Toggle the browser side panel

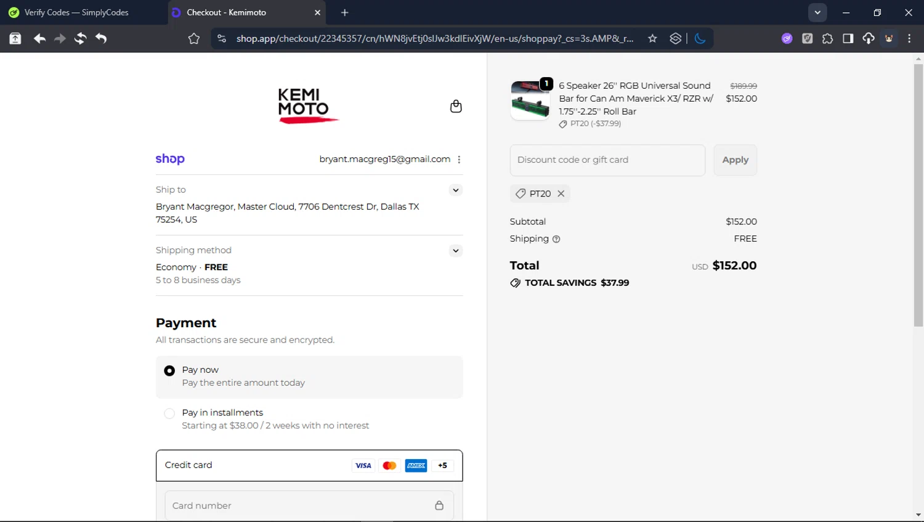coord(848,38)
